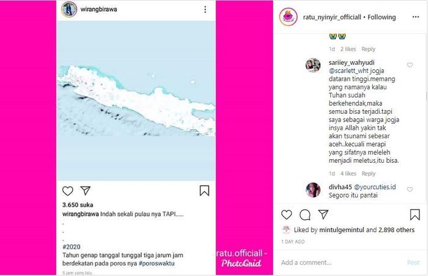Open wirangbirawa profile picture
Screen dimensions: 428x276
[69, 9]
